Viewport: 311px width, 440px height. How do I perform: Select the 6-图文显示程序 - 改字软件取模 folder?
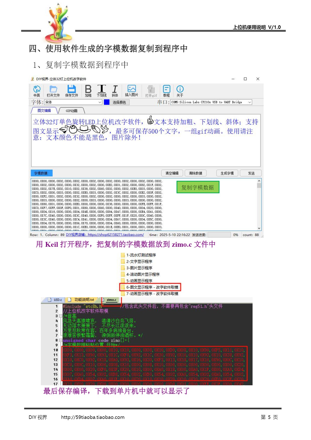pos(150,287)
